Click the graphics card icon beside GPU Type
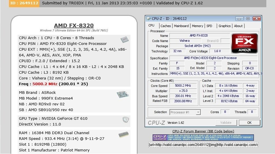 pos(125,120)
